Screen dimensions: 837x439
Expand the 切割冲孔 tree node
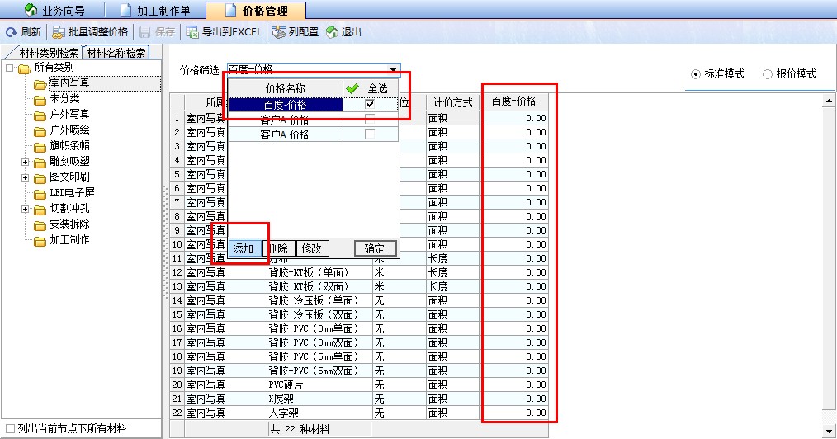26,209
